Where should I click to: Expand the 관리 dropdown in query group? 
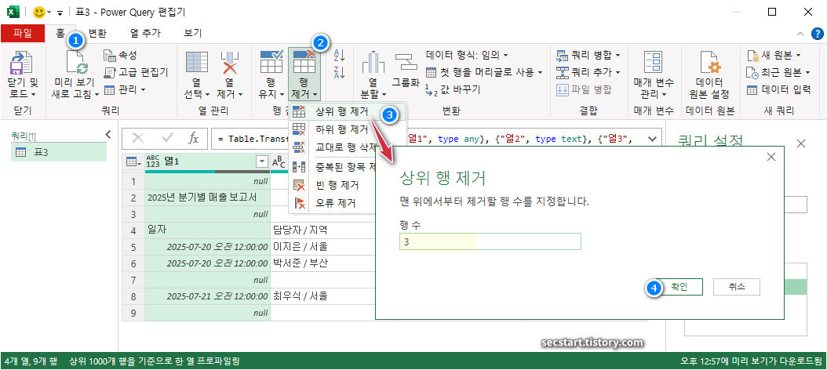point(125,89)
